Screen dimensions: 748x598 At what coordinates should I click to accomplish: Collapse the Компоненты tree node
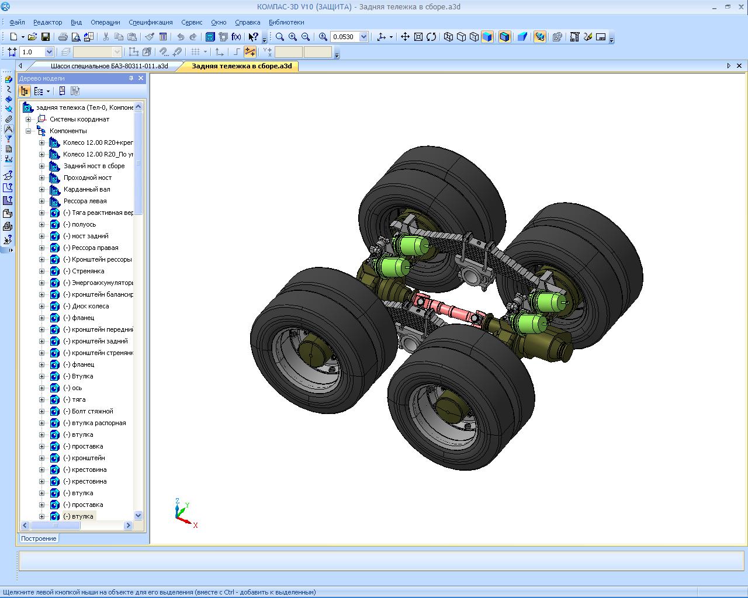[x=28, y=131]
